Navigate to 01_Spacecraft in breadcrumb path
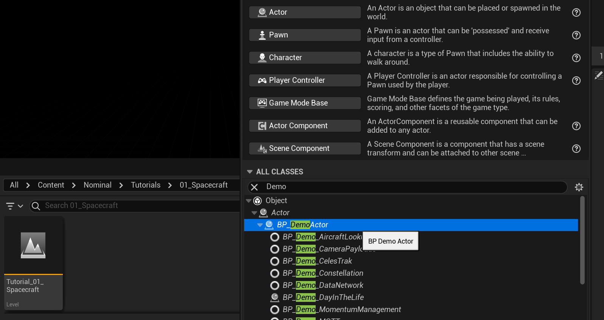The width and height of the screenshot is (604, 320). (x=204, y=185)
